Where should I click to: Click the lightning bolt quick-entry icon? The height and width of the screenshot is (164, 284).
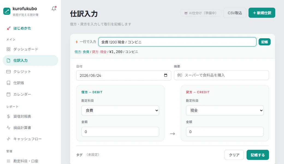coord(77,42)
